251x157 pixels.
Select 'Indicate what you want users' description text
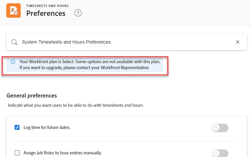coord(75,105)
